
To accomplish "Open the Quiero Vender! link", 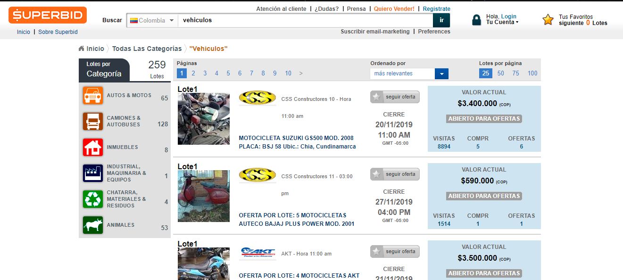I will (394, 9).
